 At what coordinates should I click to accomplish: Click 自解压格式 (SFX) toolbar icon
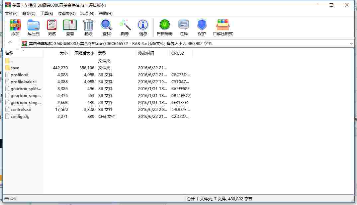pos(223,25)
